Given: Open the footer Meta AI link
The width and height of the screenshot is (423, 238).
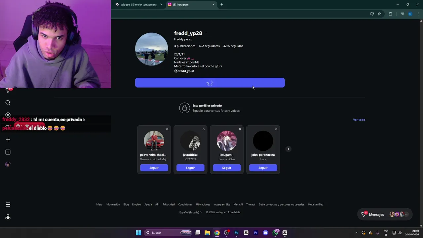Looking at the screenshot, I should pos(238,205).
